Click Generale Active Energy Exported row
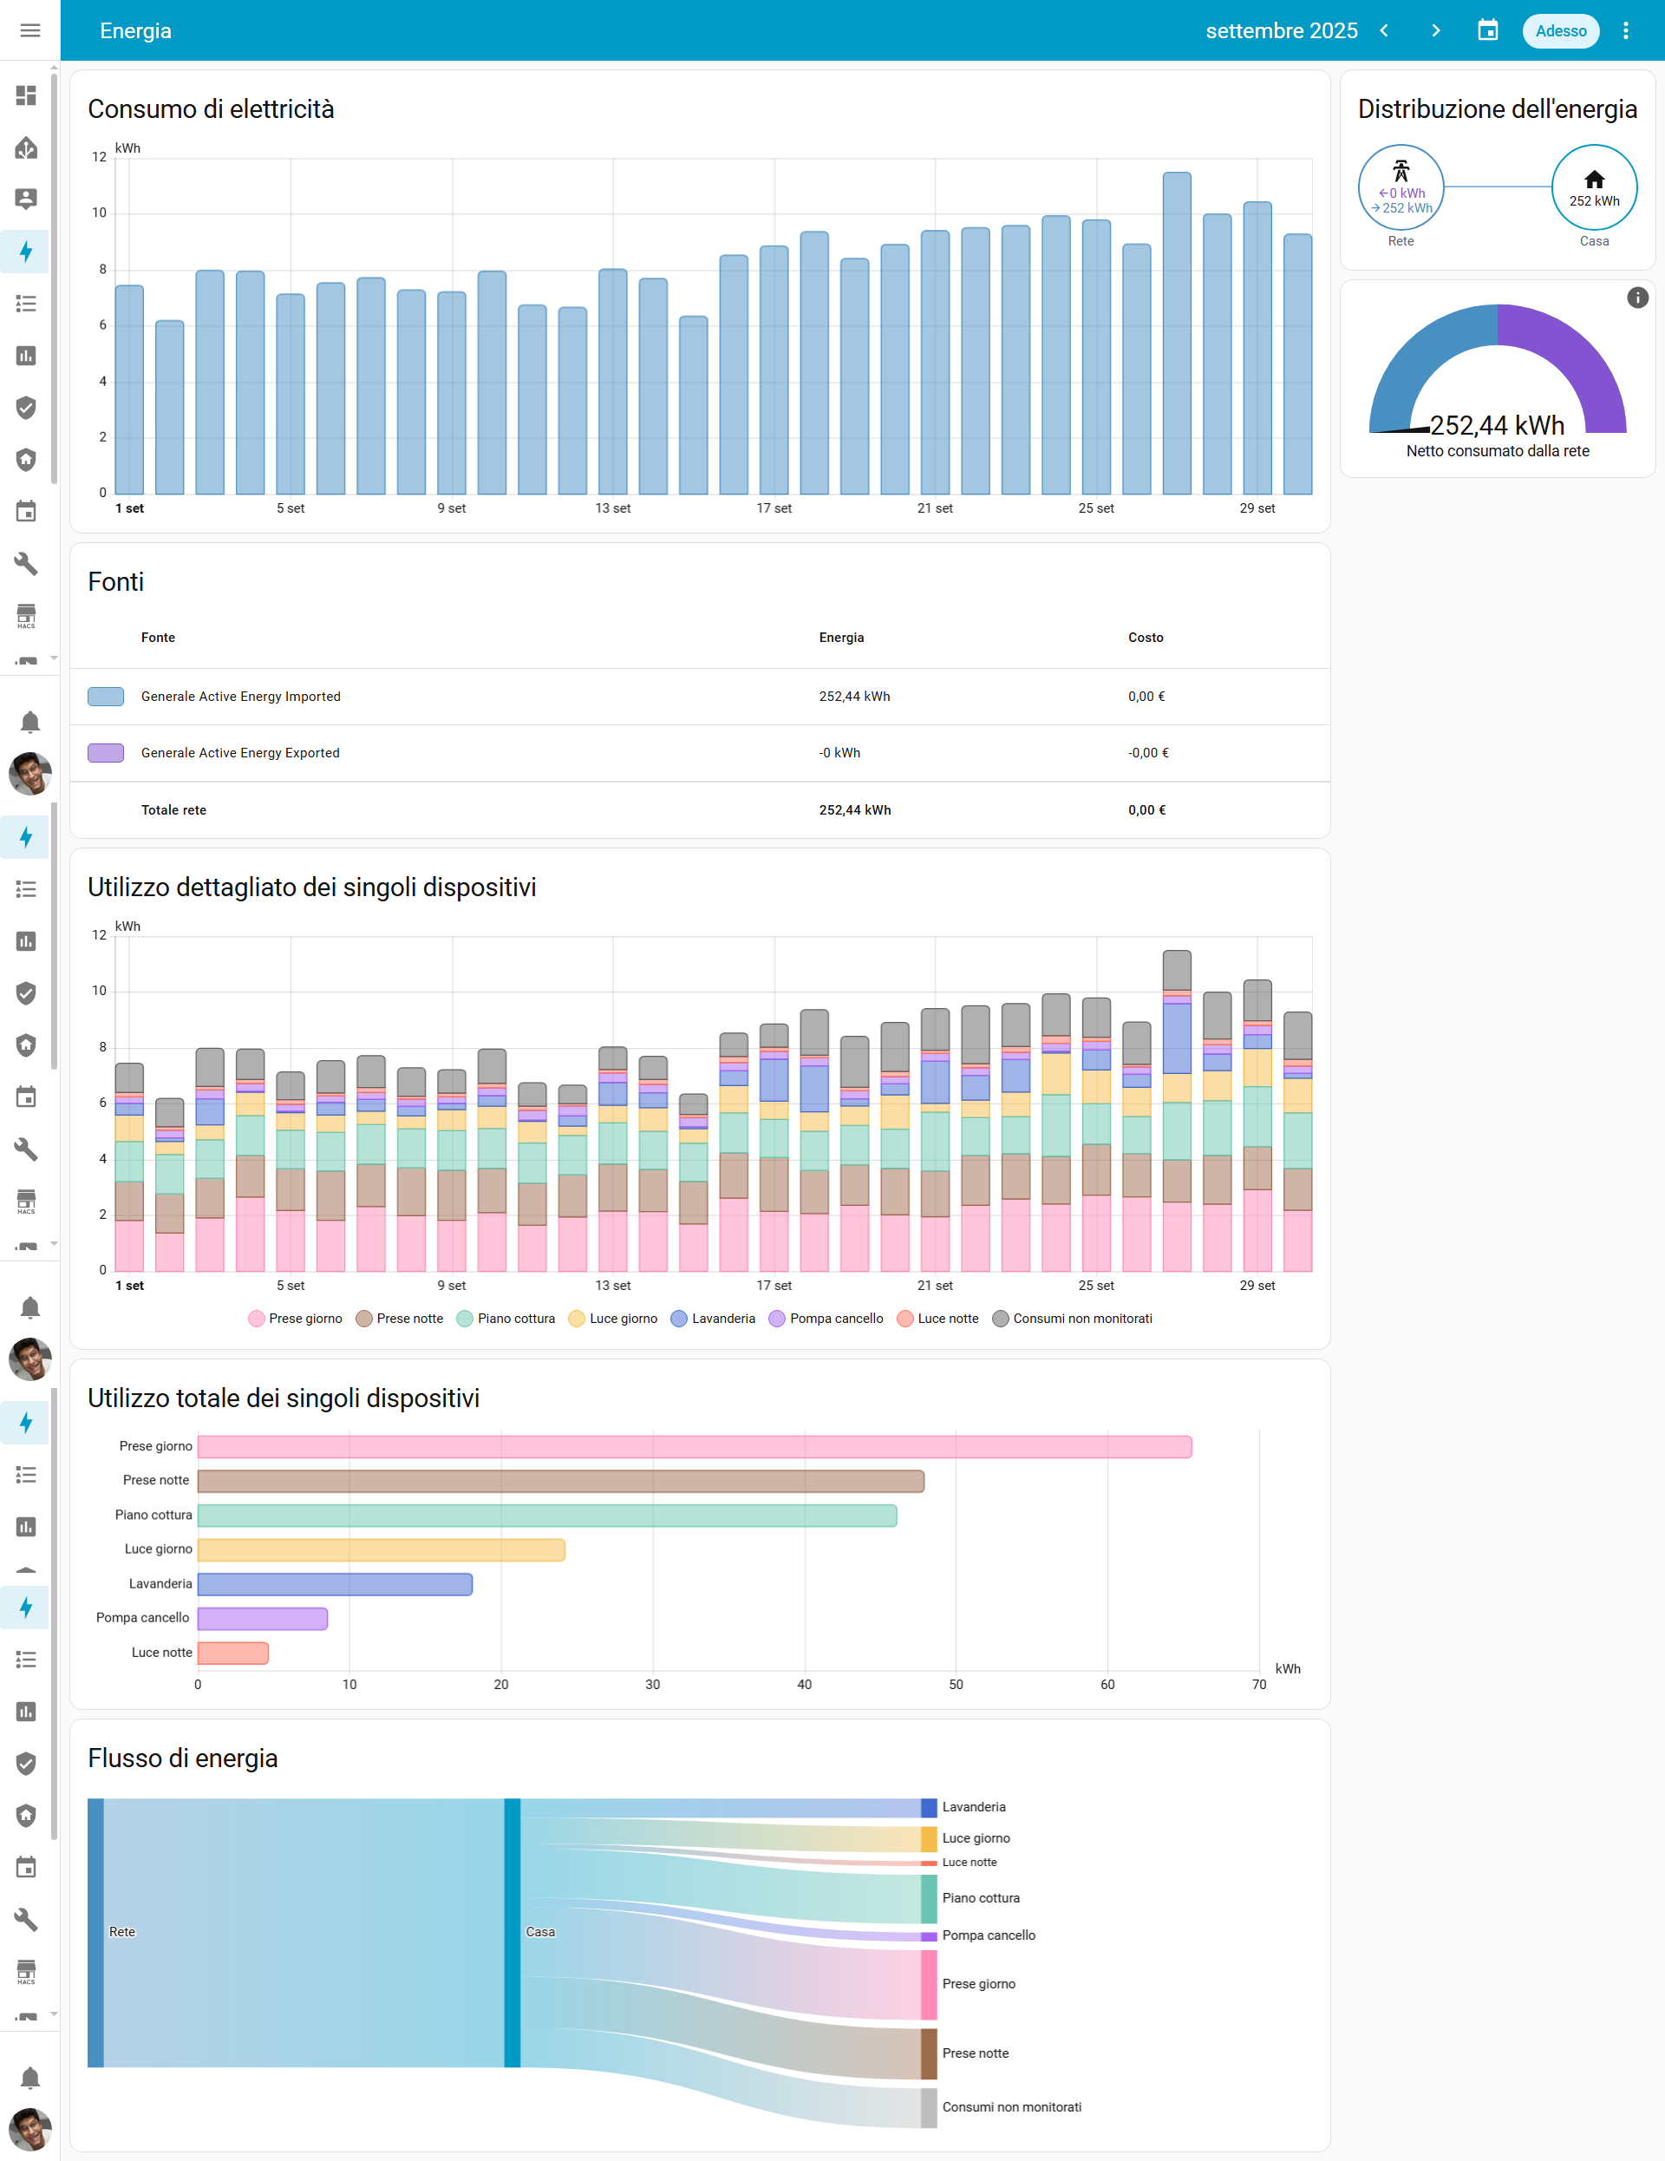1665x2161 pixels. 240,753
